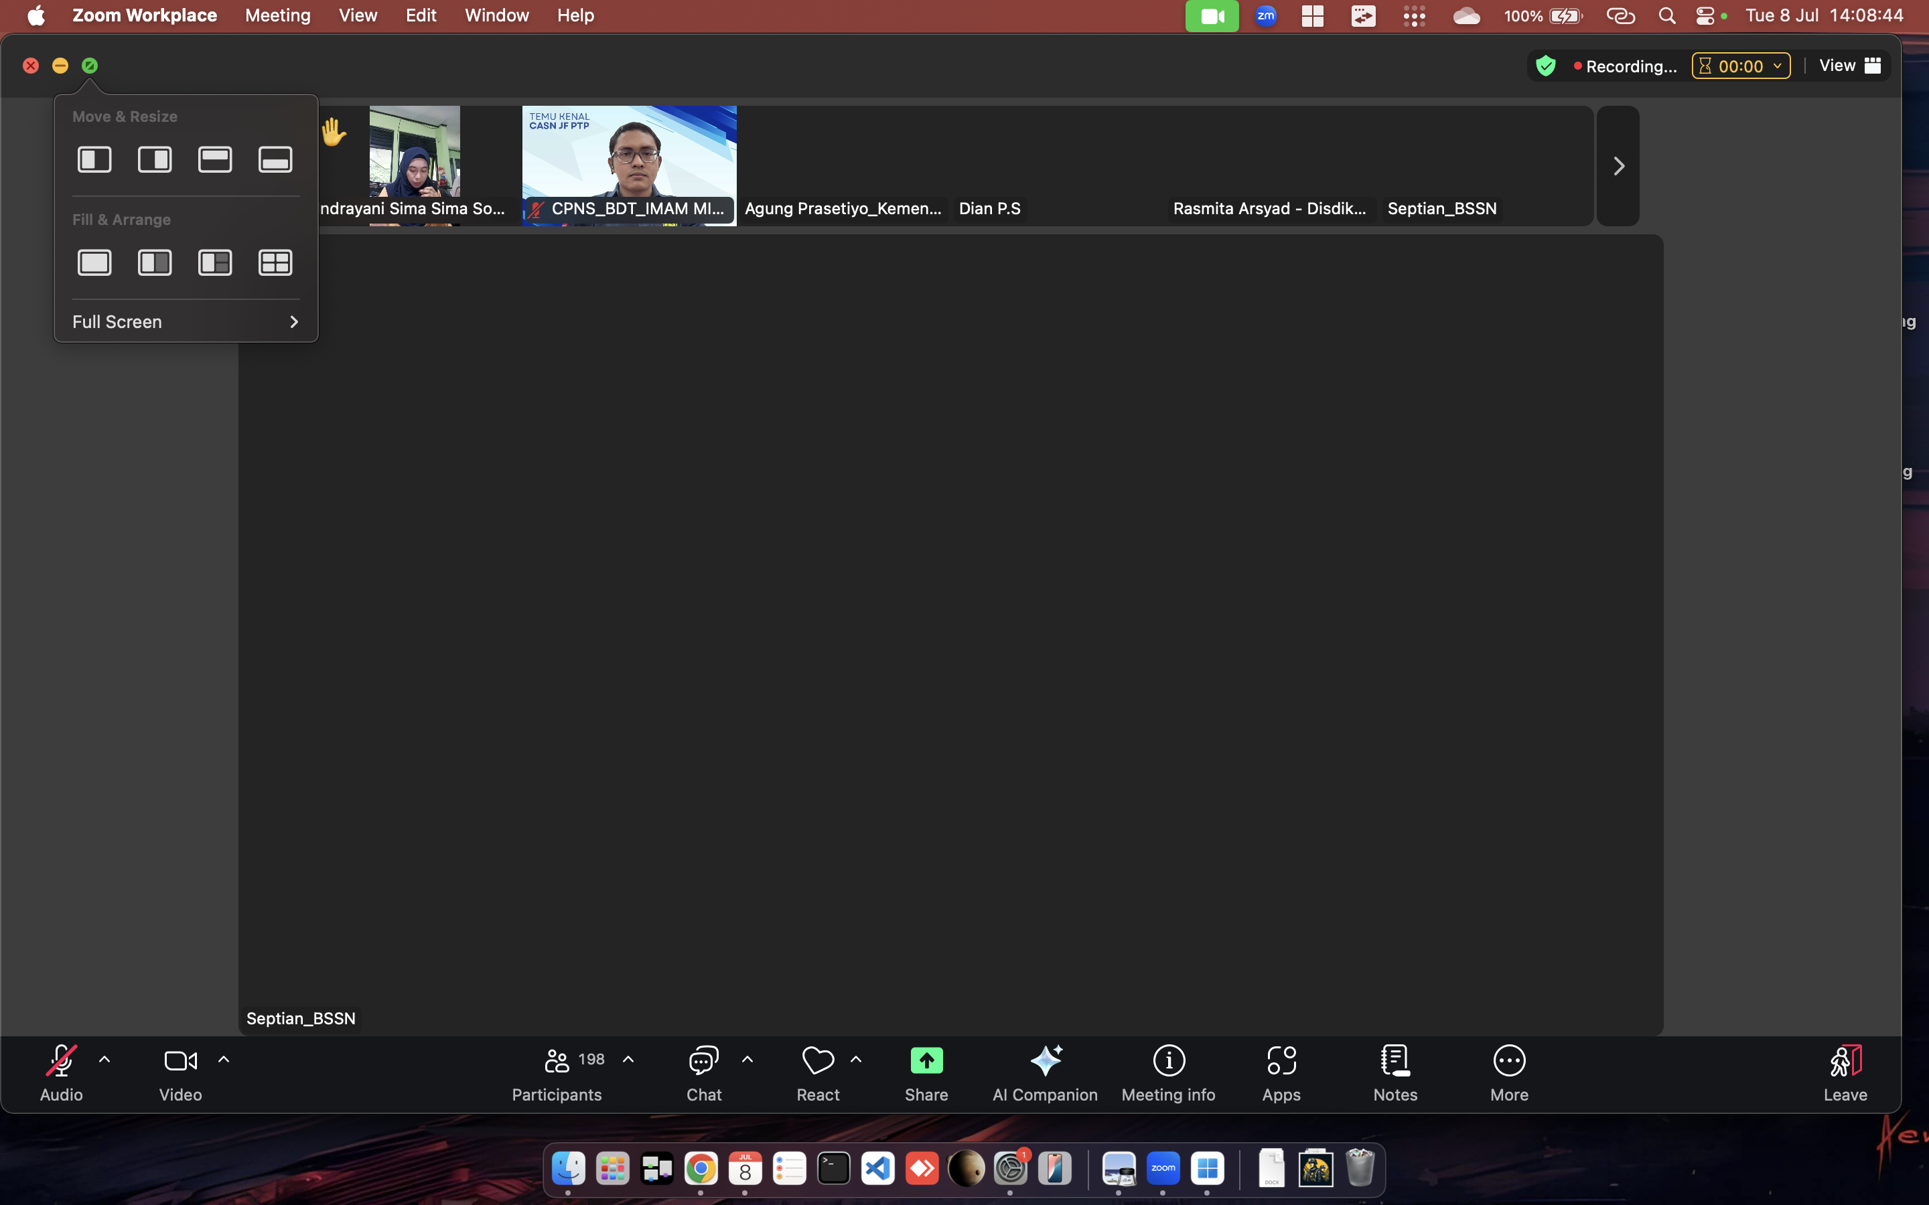Expand the Full Screen submenu

click(186, 322)
